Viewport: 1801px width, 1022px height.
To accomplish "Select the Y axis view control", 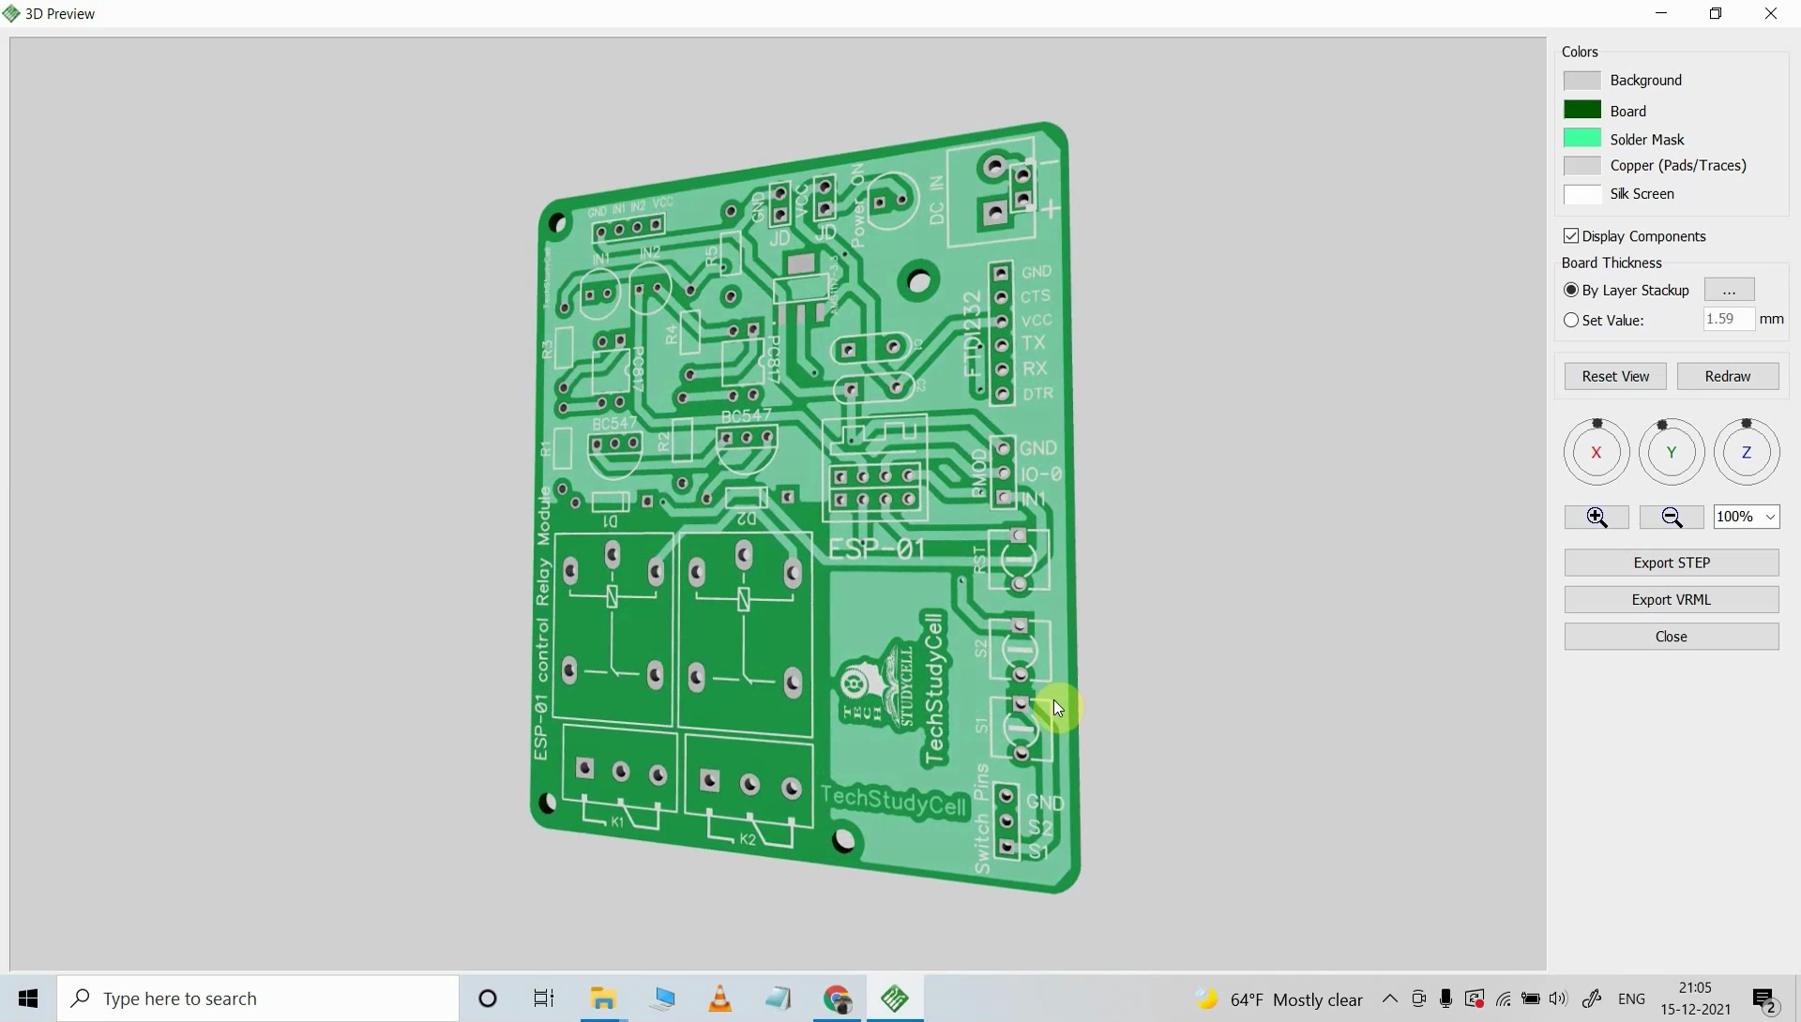I will pos(1671,451).
